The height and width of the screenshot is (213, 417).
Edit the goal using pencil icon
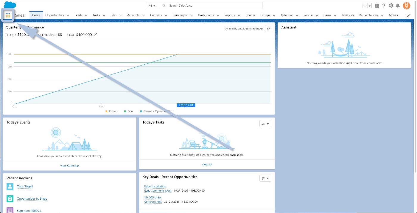coord(96,35)
